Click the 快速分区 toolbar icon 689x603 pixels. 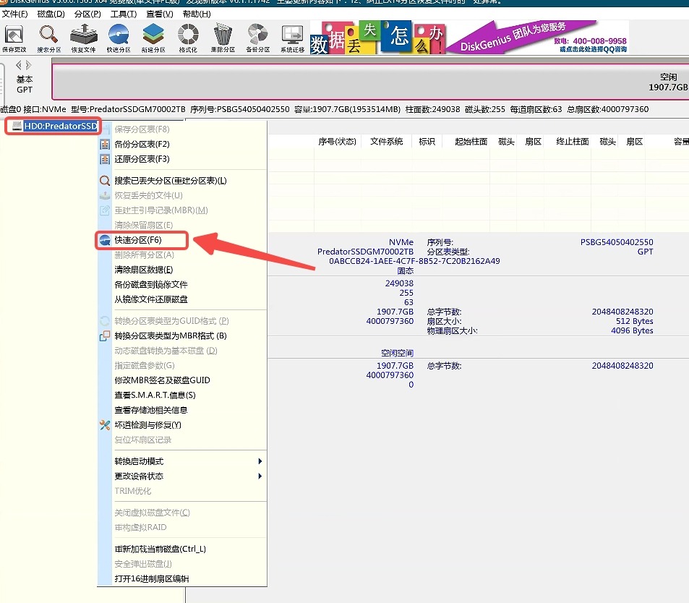(x=118, y=38)
